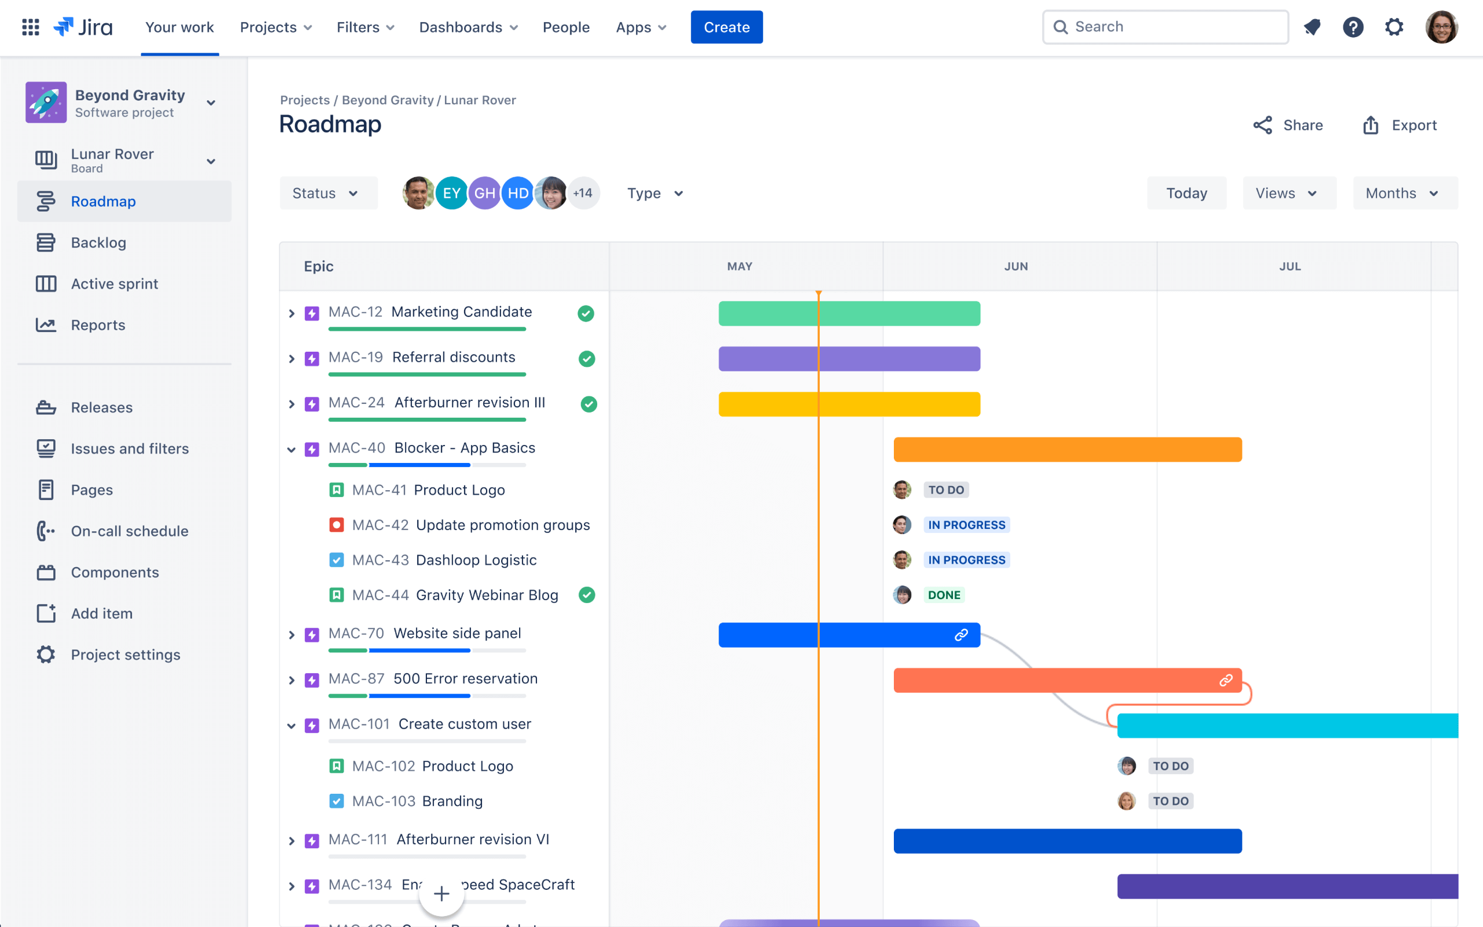Screen dimensions: 1483x927
Task: Open the Jira app switcher grid
Action: coord(30,27)
